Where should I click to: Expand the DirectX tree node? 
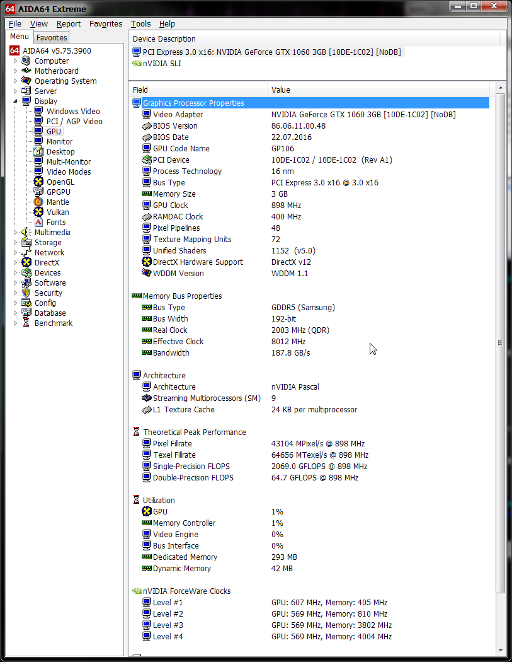16,263
